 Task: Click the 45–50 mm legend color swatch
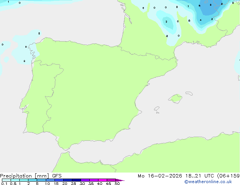click(111, 180)
